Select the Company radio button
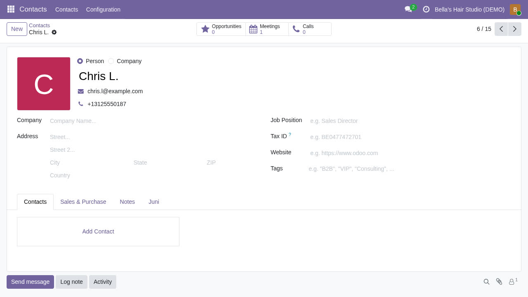 (111, 61)
